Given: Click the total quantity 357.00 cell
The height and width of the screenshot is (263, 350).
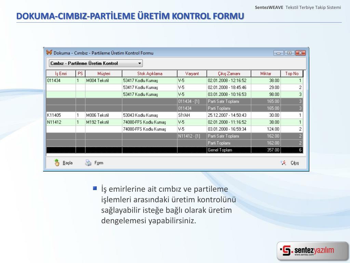Looking at the screenshot, I should click(266, 150).
